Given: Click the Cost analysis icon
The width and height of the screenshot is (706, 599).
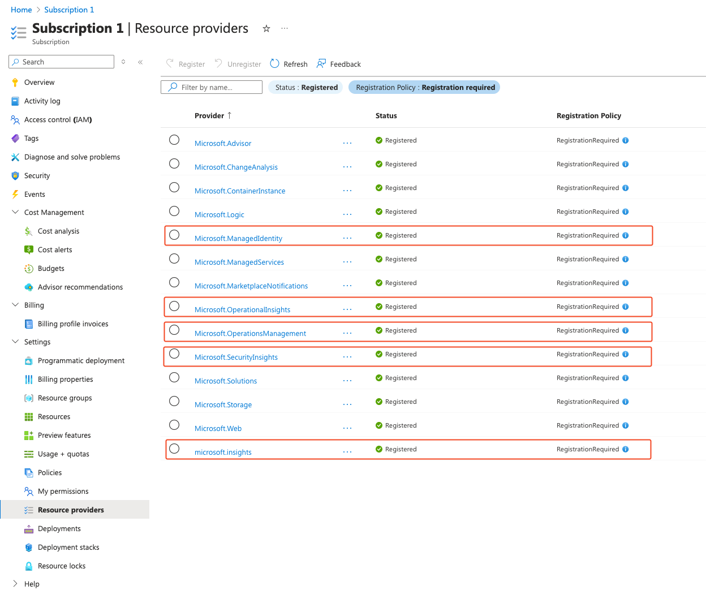Looking at the screenshot, I should 29,231.
